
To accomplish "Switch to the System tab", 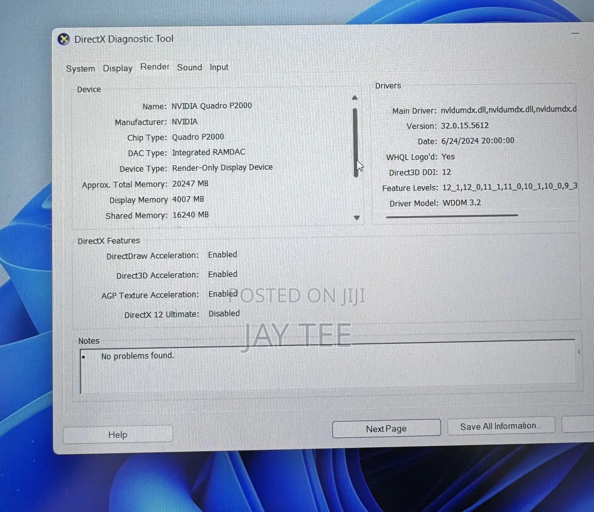I will click(81, 69).
